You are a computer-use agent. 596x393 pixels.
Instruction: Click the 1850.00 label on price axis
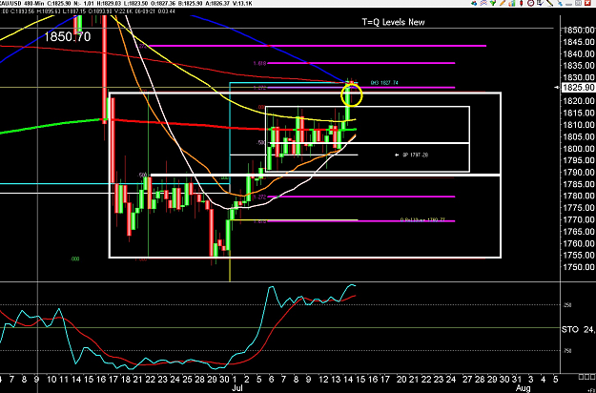pyautogui.click(x=579, y=30)
